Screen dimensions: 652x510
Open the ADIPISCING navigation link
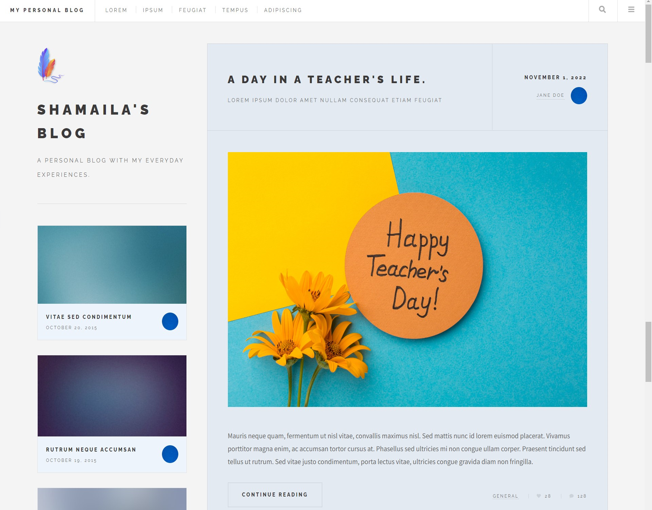tap(283, 10)
